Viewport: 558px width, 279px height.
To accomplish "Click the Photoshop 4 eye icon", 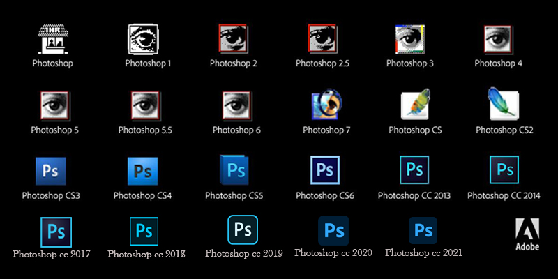I will (498, 40).
